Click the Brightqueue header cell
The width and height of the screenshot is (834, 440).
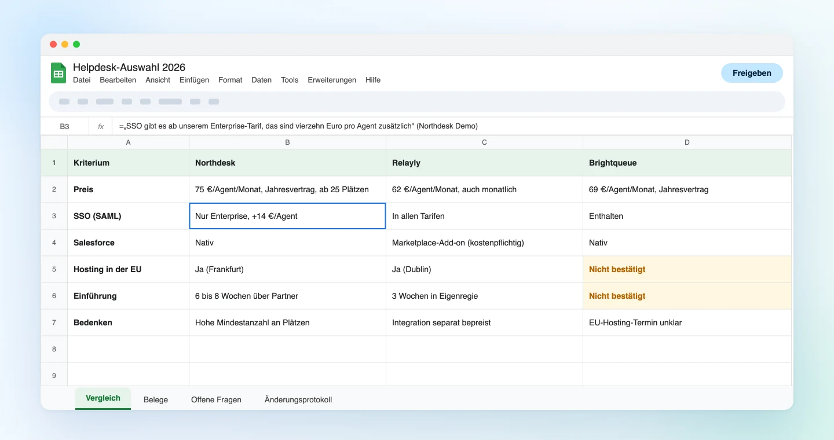click(x=687, y=163)
